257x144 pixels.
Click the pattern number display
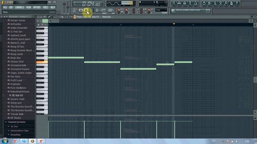click(x=111, y=10)
